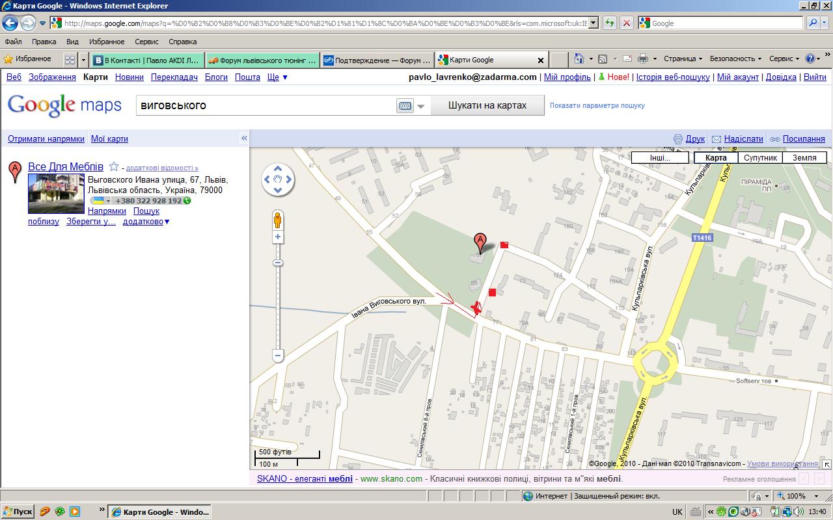Image resolution: width=833 pixels, height=520 pixels.
Task: Switch to "Подтверждение — Форум" tab
Action: click(x=377, y=60)
